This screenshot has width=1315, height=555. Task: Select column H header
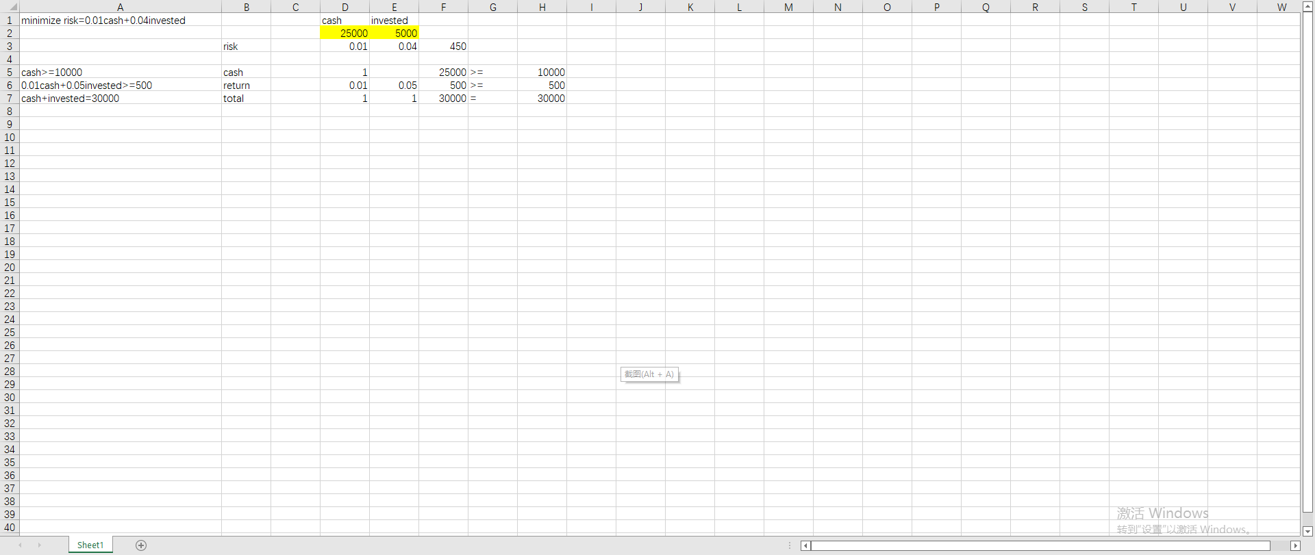542,7
